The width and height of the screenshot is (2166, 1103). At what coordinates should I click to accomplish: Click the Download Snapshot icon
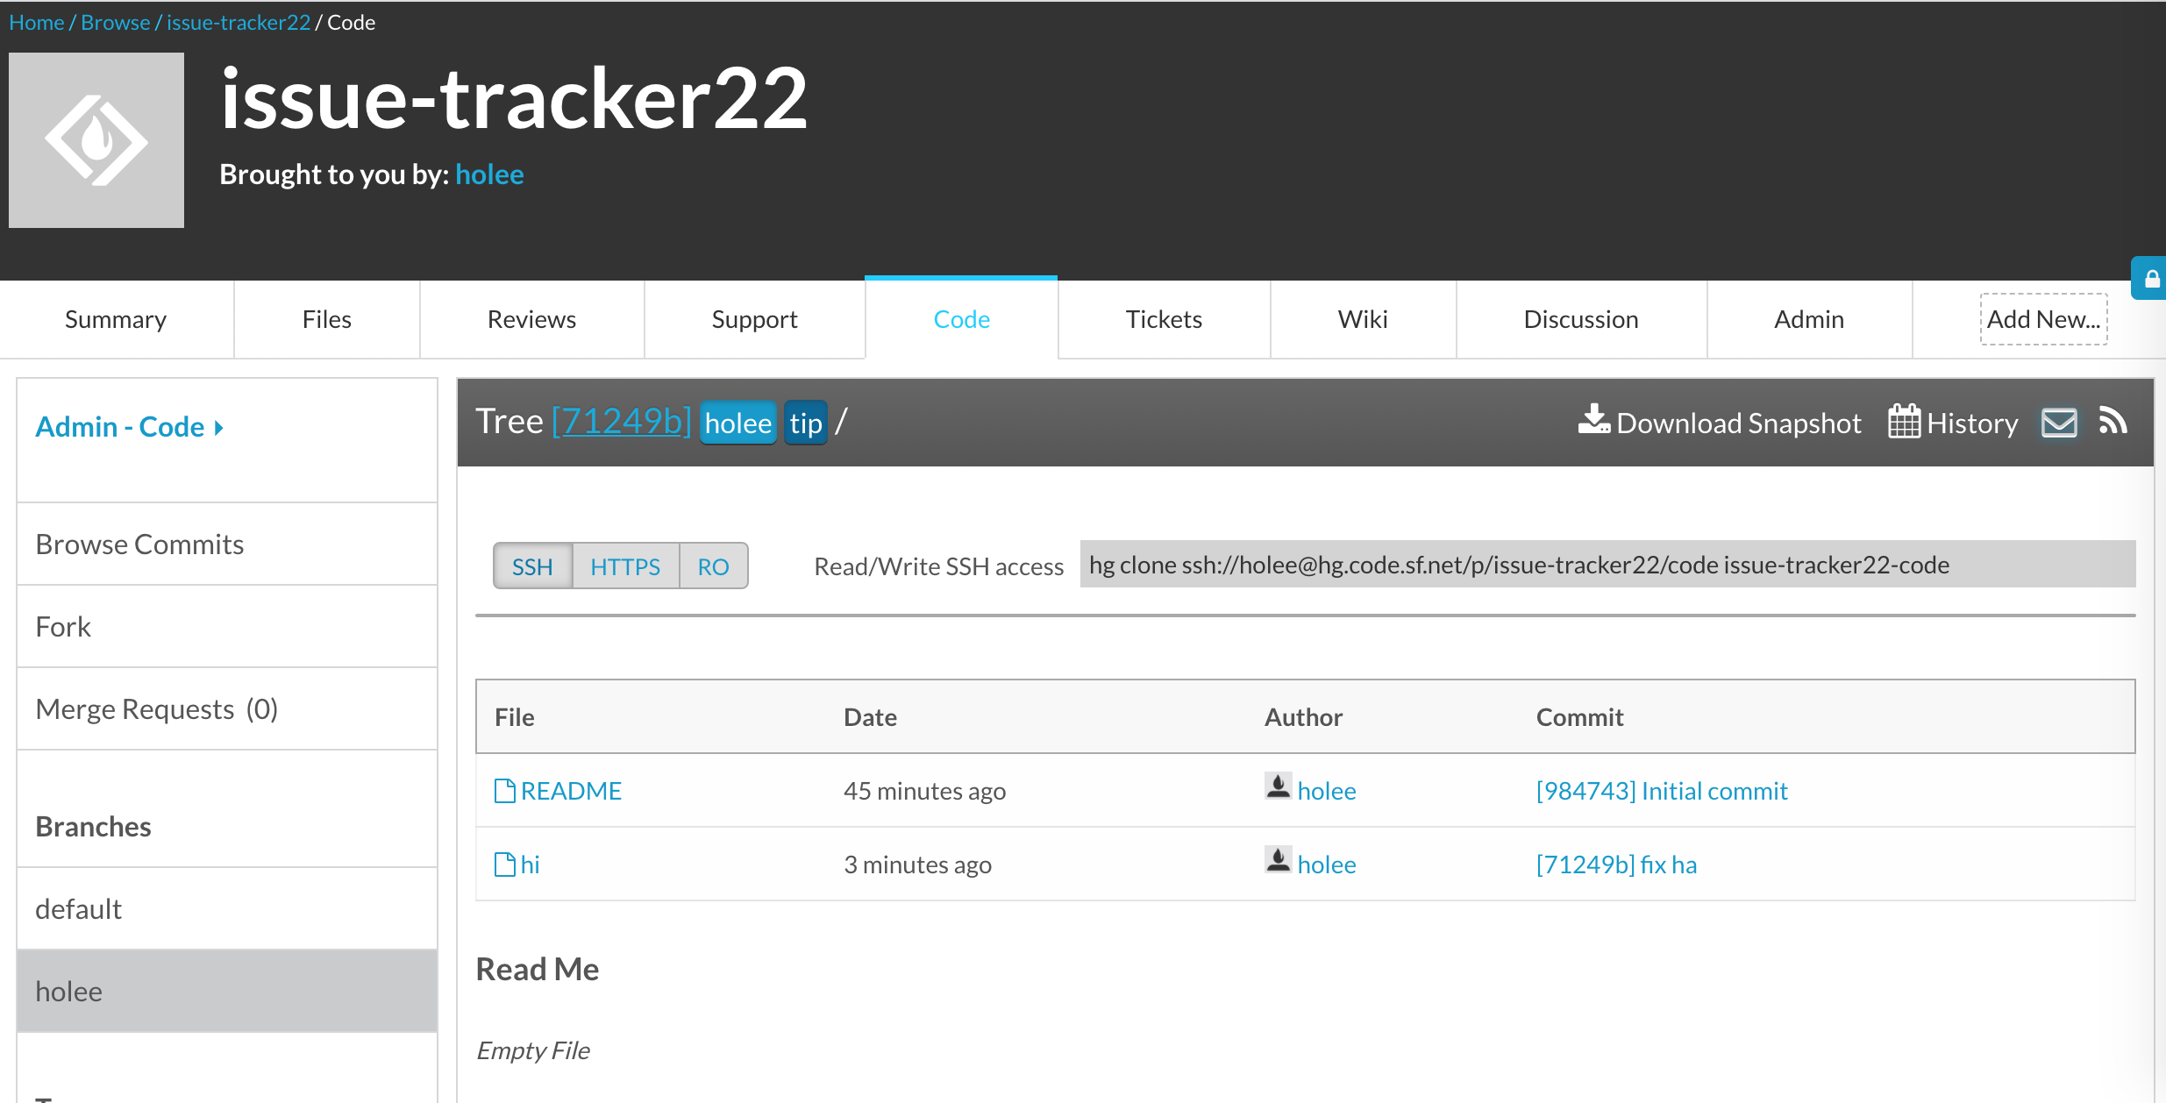(x=1593, y=421)
